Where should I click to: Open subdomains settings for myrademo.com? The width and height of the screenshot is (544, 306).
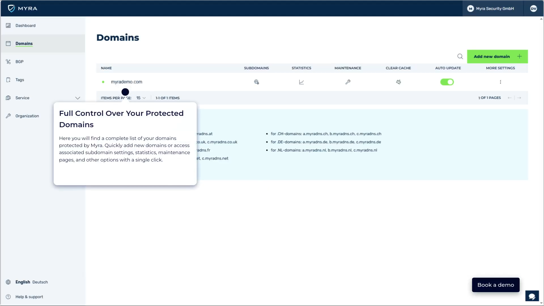tap(256, 82)
